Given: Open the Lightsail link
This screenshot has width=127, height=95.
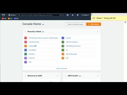Looking at the screenshot, I should 31,46.
